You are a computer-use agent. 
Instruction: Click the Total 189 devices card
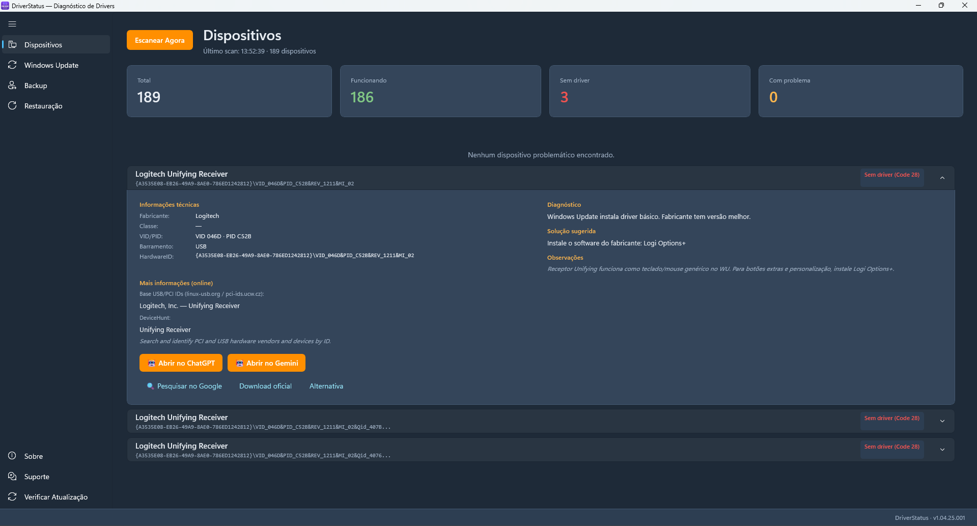[x=229, y=91]
